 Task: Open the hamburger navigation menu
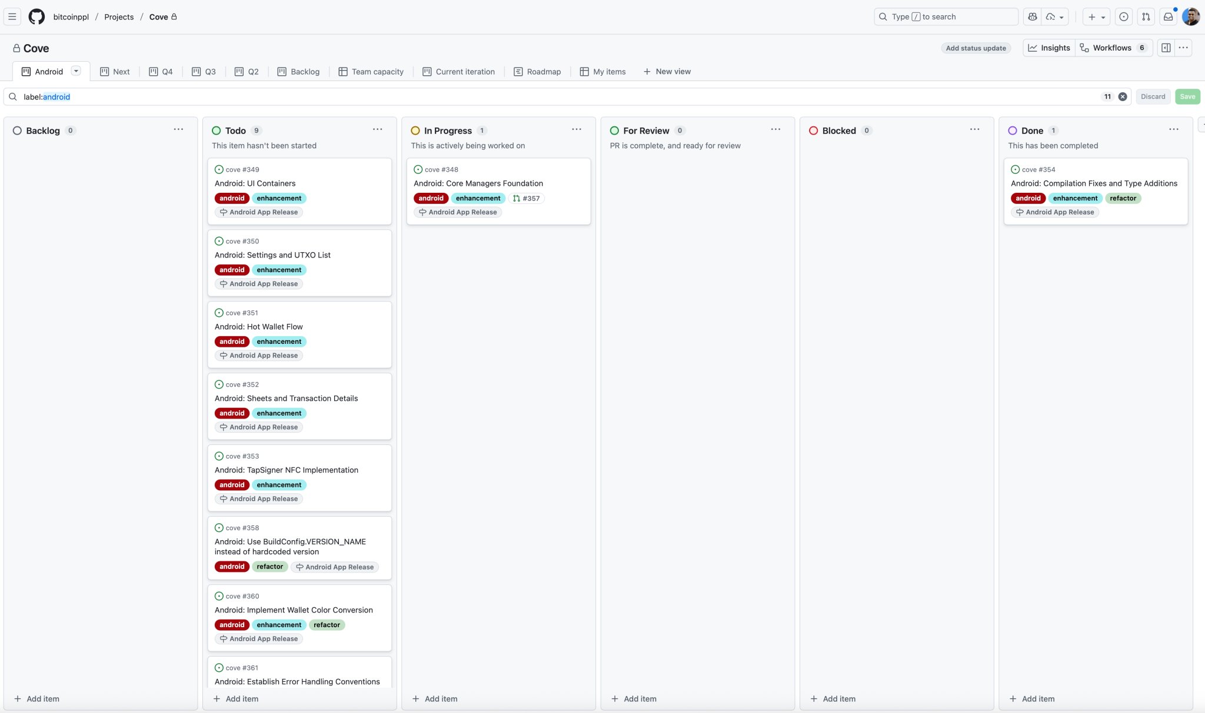coord(12,16)
